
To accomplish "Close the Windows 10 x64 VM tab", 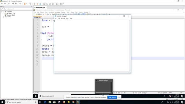I will (x=46, y=8).
